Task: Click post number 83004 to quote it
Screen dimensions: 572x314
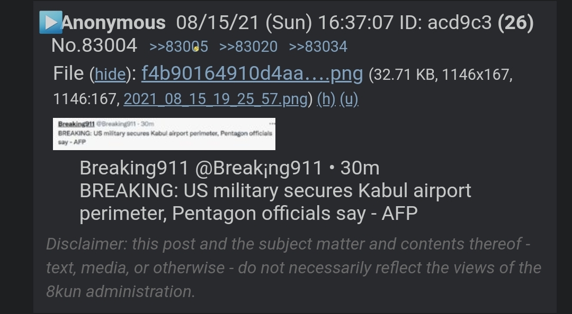Action: coord(109,46)
